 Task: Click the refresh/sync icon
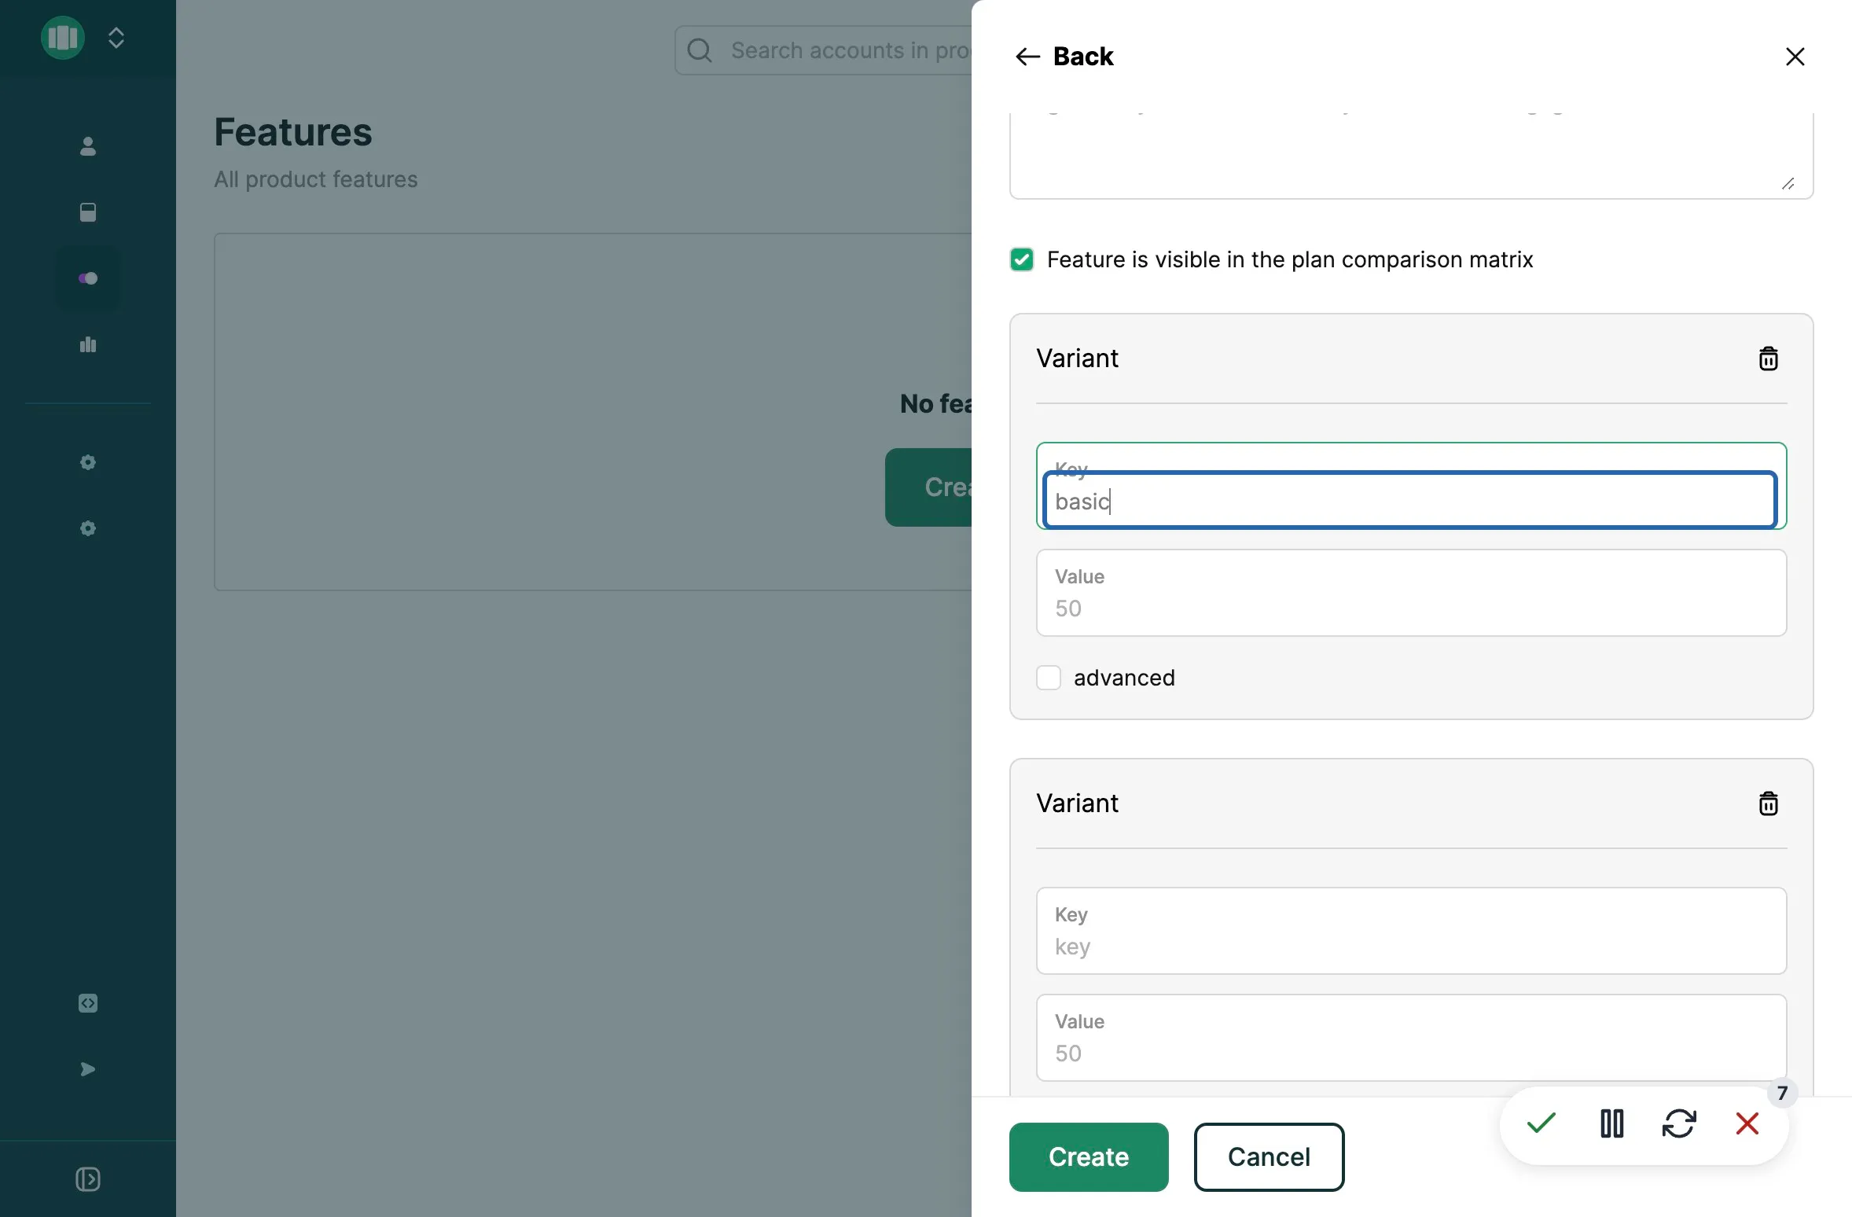[x=1680, y=1123]
